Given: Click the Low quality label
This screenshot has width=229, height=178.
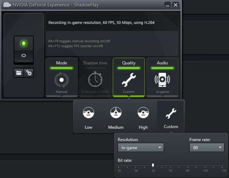Looking at the screenshot, I should (x=89, y=127).
